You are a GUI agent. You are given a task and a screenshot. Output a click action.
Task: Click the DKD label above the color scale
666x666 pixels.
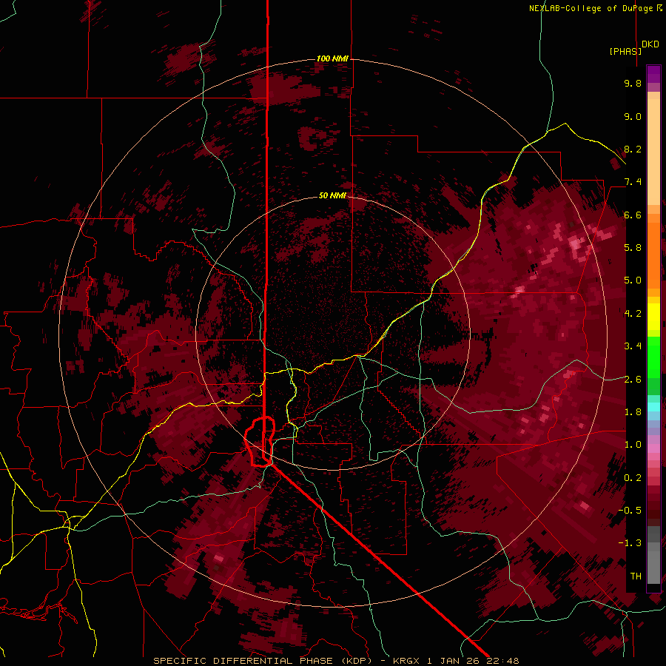point(650,44)
